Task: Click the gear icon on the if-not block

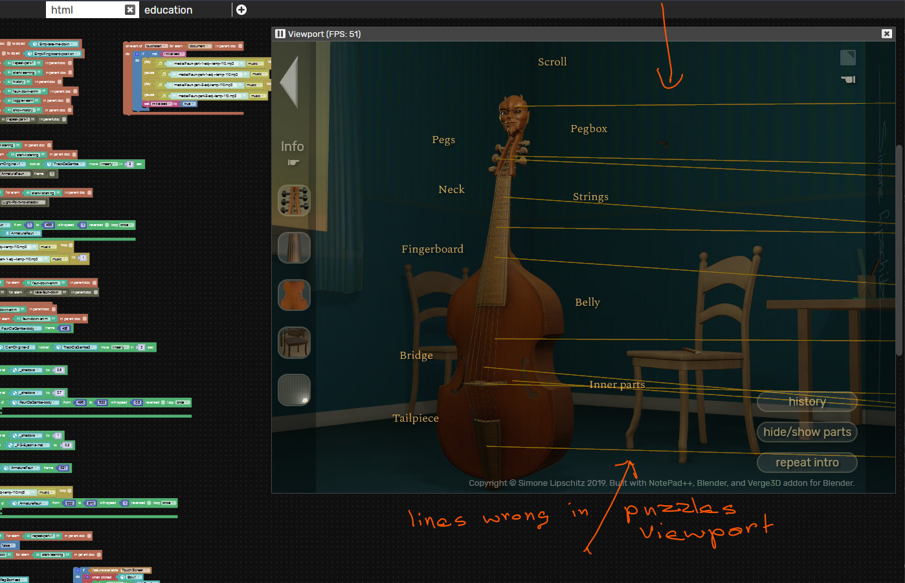Action: point(137,54)
